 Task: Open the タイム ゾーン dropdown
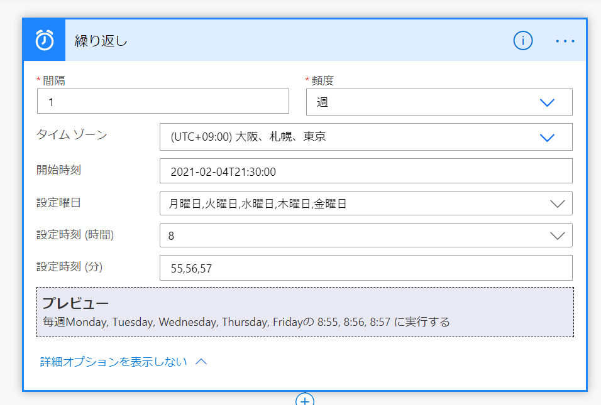click(366, 137)
